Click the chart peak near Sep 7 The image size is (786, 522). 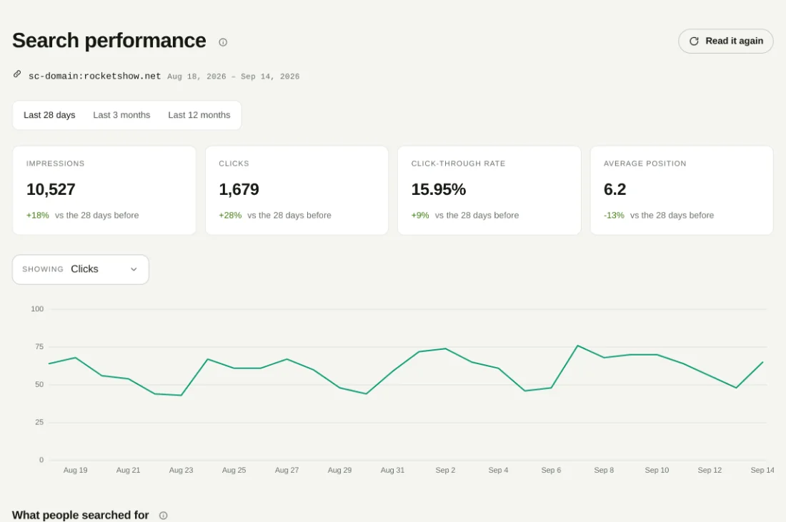coord(577,346)
